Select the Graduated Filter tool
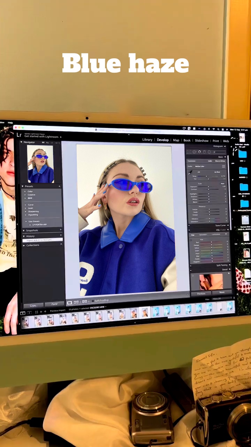Screen dimensions: 251x447 (204, 152)
